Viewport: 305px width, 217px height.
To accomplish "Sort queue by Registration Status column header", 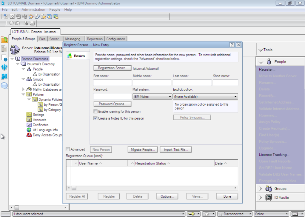I will pos(150,163).
